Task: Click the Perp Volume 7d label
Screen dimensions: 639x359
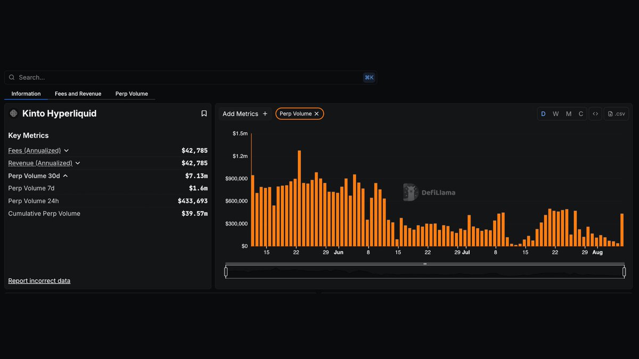Action: (31, 188)
